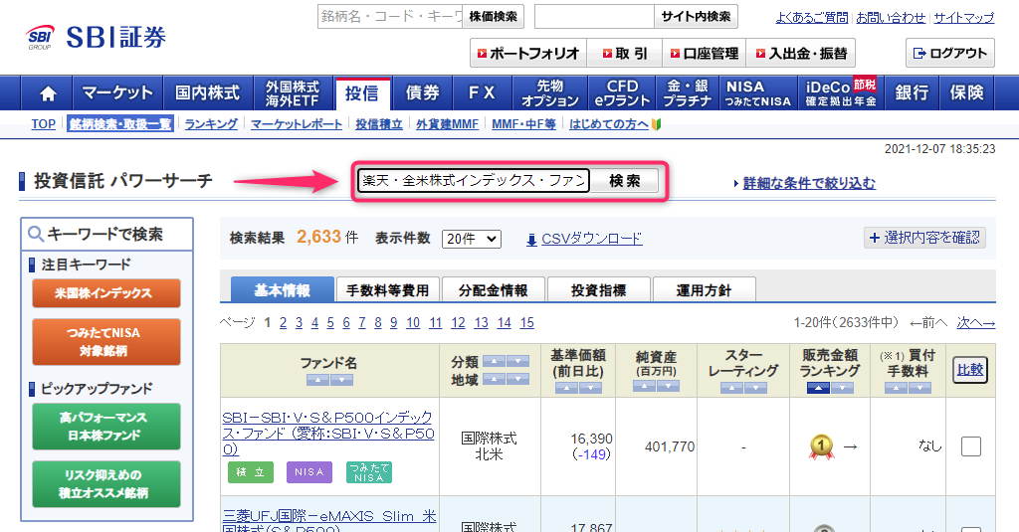Open the 国内株式 menu
This screenshot has width=1019, height=532.
pyautogui.click(x=207, y=93)
